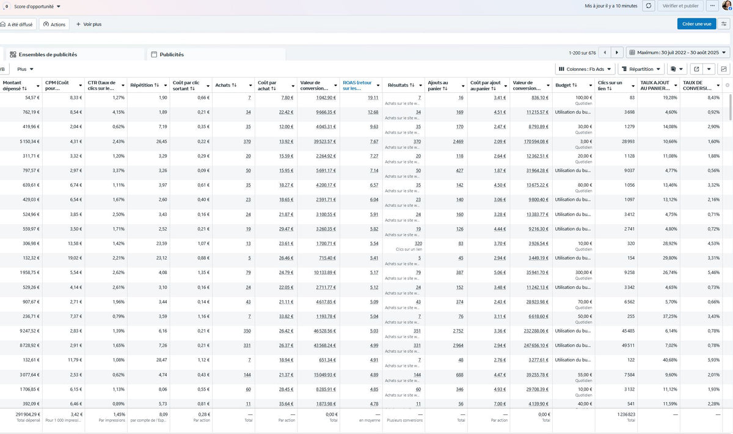Click the refresh data icon
The height and width of the screenshot is (434, 733).
649,6
